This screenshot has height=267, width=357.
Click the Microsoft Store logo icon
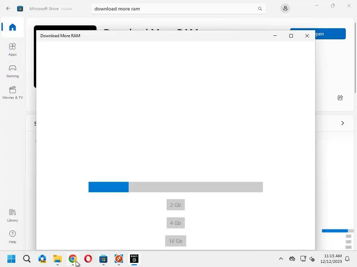[x=20, y=9]
